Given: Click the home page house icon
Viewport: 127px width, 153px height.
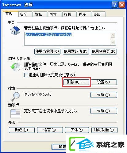Looking at the screenshot, I should coord(15,30).
